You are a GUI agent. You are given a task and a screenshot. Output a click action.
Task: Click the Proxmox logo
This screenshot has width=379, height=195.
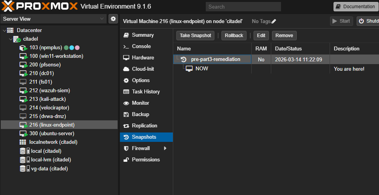click(x=40, y=6)
